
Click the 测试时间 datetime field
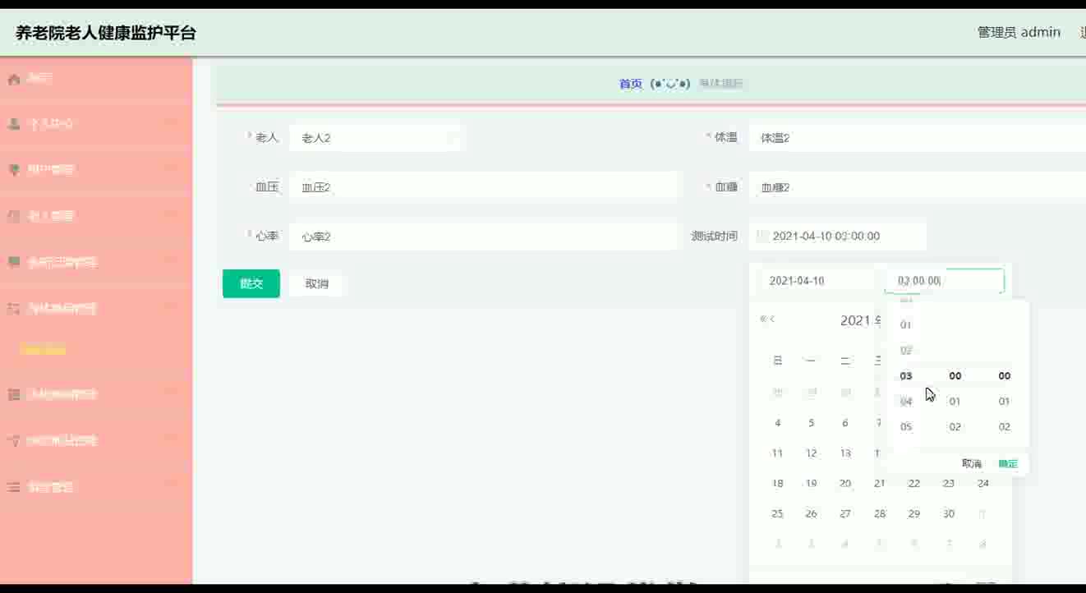[837, 237]
